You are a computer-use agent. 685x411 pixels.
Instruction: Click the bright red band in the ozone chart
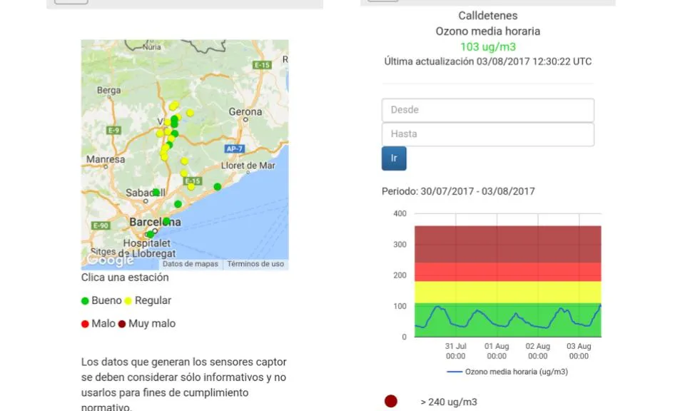(x=507, y=272)
